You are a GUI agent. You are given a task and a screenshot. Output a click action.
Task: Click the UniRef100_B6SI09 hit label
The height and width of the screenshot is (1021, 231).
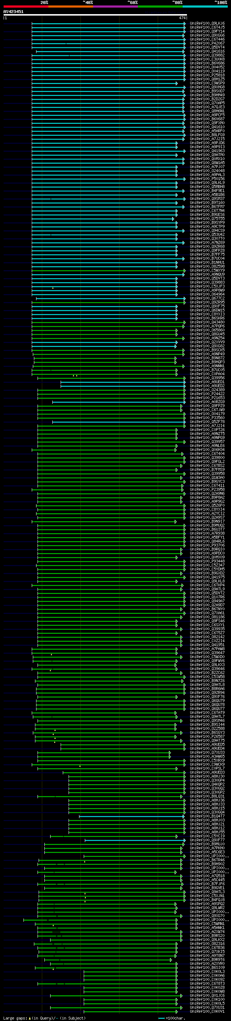pyautogui.click(x=207, y=967)
